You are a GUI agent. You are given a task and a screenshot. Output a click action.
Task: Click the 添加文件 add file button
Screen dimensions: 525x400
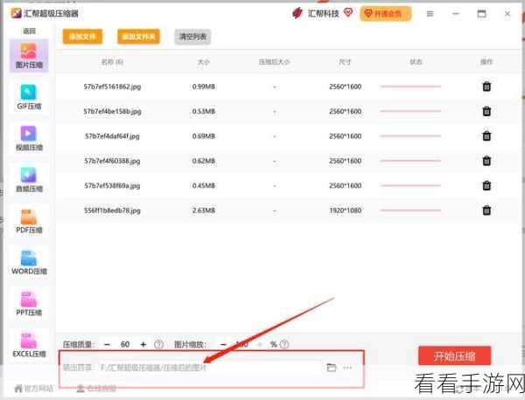point(82,37)
